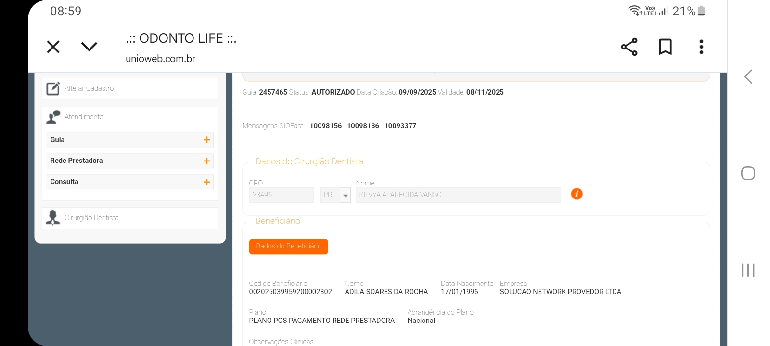The image size is (770, 346).
Task: Click the CRO number input field
Action: pos(281,195)
